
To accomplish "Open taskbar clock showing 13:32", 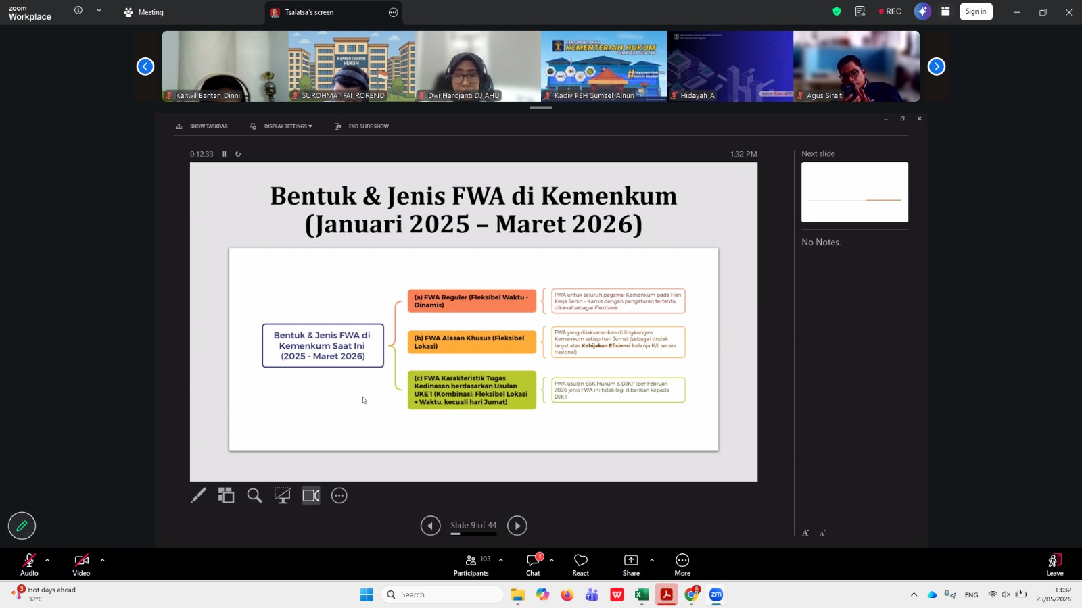I will click(1054, 594).
